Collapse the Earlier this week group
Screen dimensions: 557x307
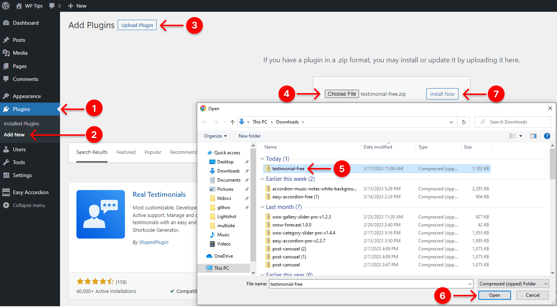pyautogui.click(x=262, y=179)
